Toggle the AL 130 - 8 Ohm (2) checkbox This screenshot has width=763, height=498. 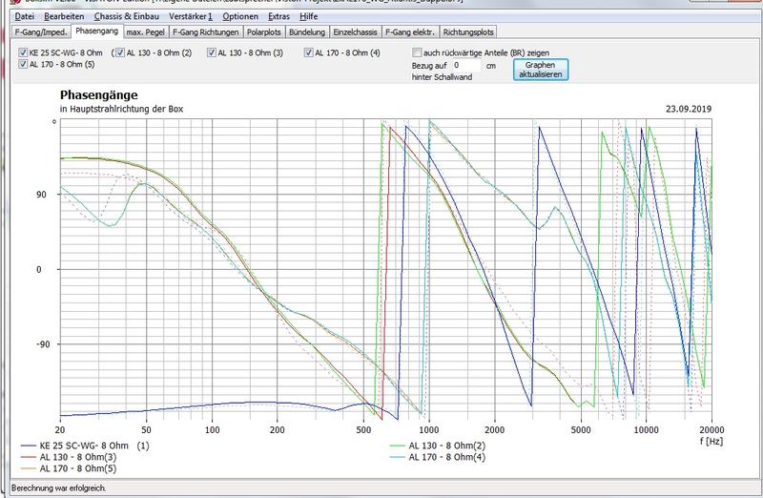(x=119, y=52)
